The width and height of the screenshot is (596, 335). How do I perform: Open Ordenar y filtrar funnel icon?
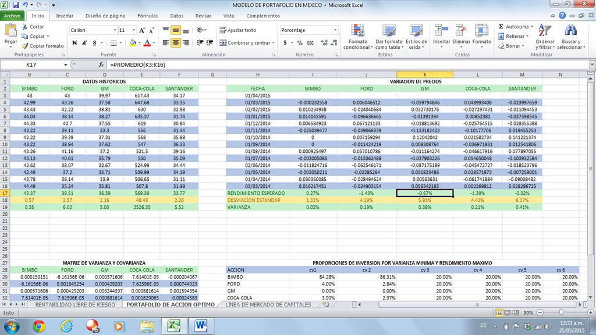point(545,31)
